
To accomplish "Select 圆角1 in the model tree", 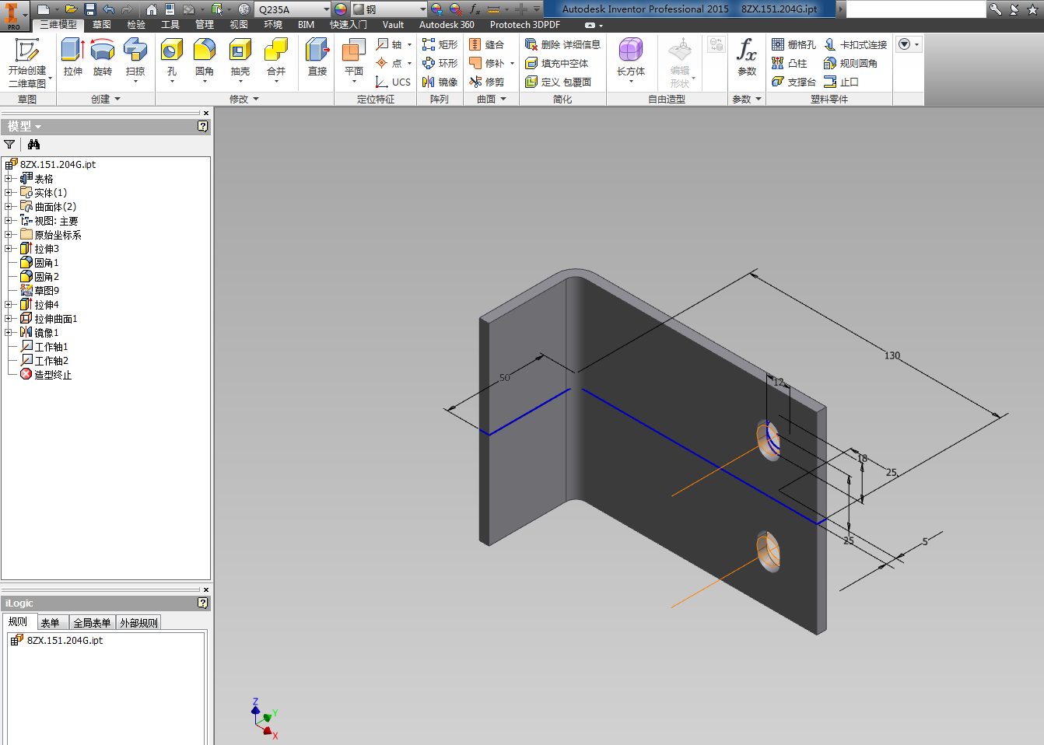I will click(47, 263).
